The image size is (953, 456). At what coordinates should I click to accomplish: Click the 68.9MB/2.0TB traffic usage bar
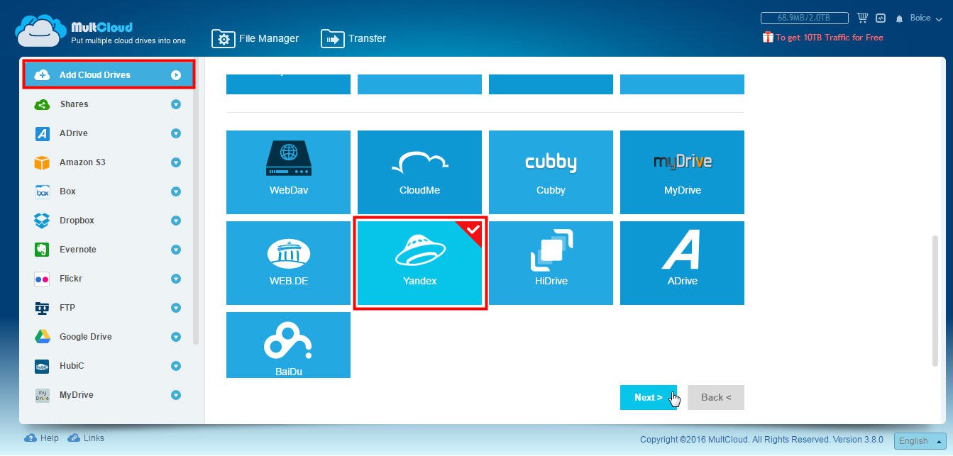click(805, 18)
